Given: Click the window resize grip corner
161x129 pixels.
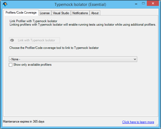Looking at the screenshot, I should coord(157,125).
